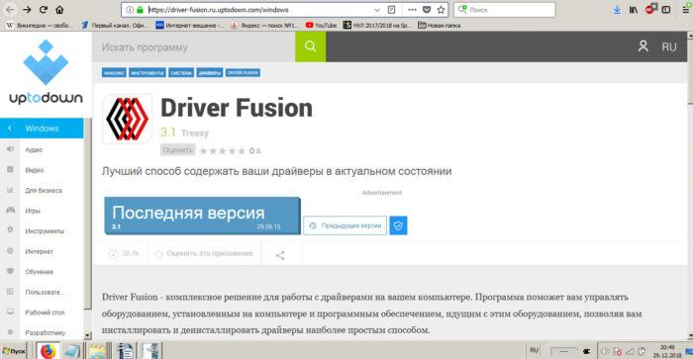Open the НХЛ 2017/2018 bookmark
The height and width of the screenshot is (359, 693).
377,25
